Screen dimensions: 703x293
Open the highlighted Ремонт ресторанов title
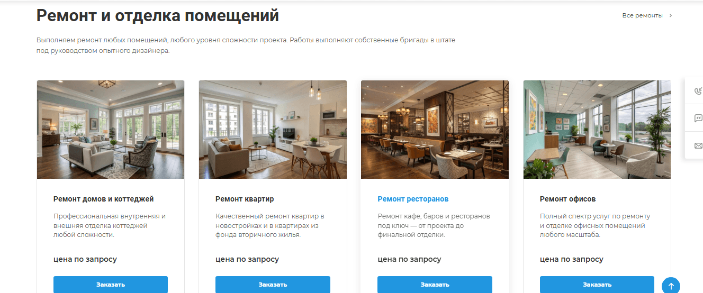[413, 199]
